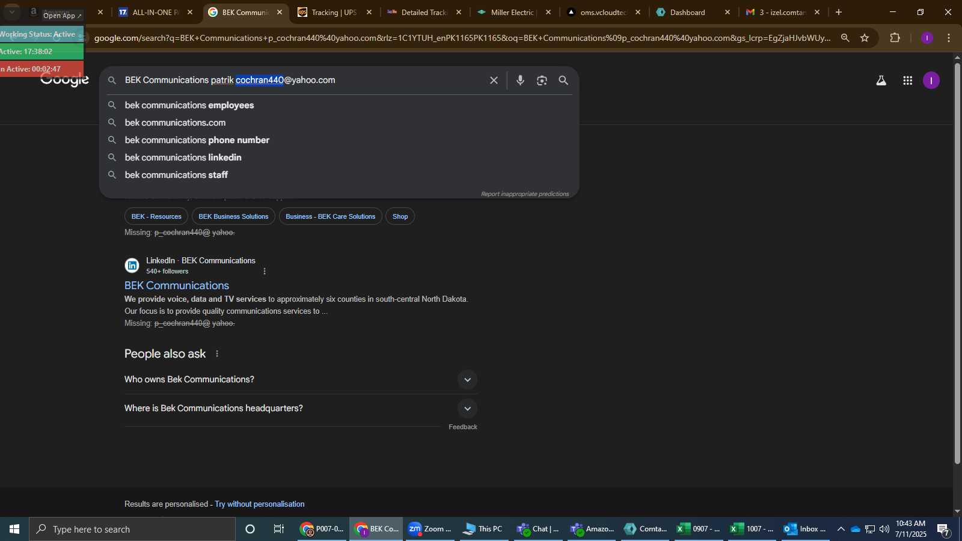Open Teams Chat on taskbar
Viewport: 962px width, 541px height.
click(538, 529)
